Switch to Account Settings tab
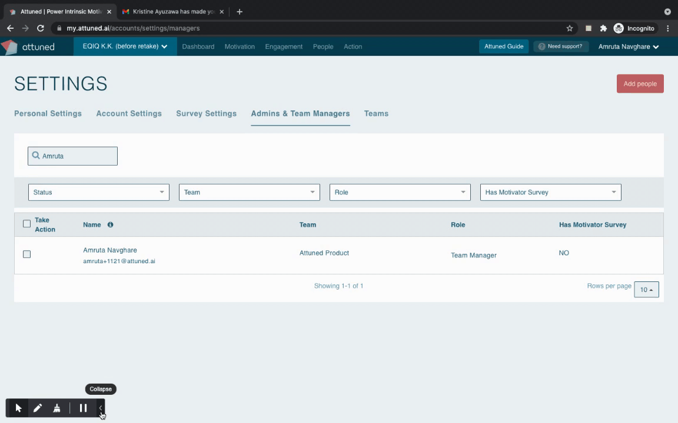The height and width of the screenshot is (423, 678). click(x=129, y=113)
